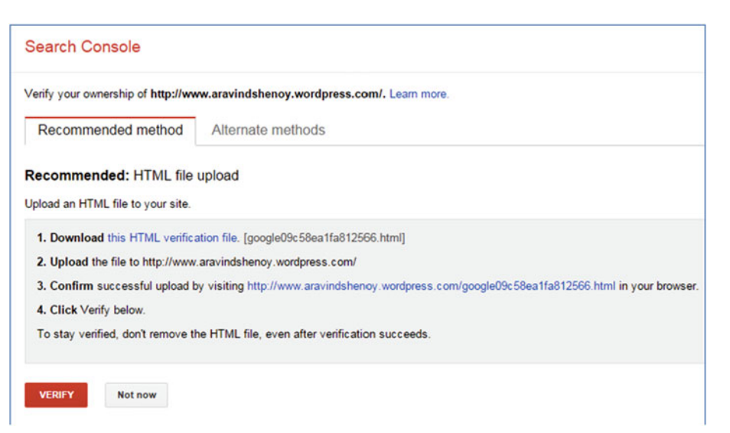Click the bracketed google09c58ea1fa812566.html filename text
This screenshot has width=730, height=433.
click(324, 238)
